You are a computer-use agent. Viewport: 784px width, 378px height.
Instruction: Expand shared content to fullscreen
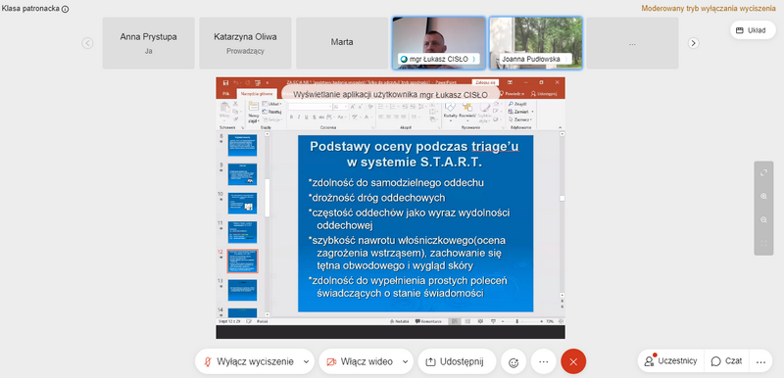[x=763, y=172]
